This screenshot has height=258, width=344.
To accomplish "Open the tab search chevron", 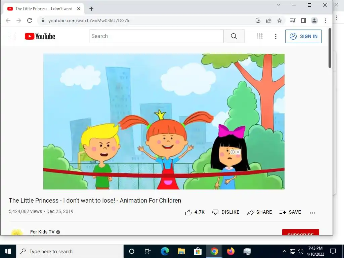I will [x=278, y=5].
